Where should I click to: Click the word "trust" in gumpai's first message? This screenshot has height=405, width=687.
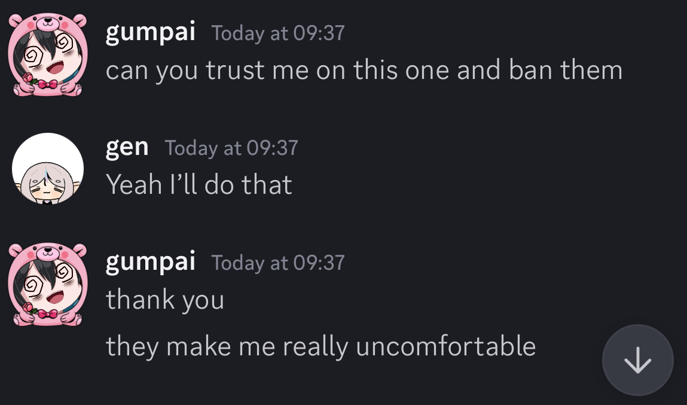235,70
